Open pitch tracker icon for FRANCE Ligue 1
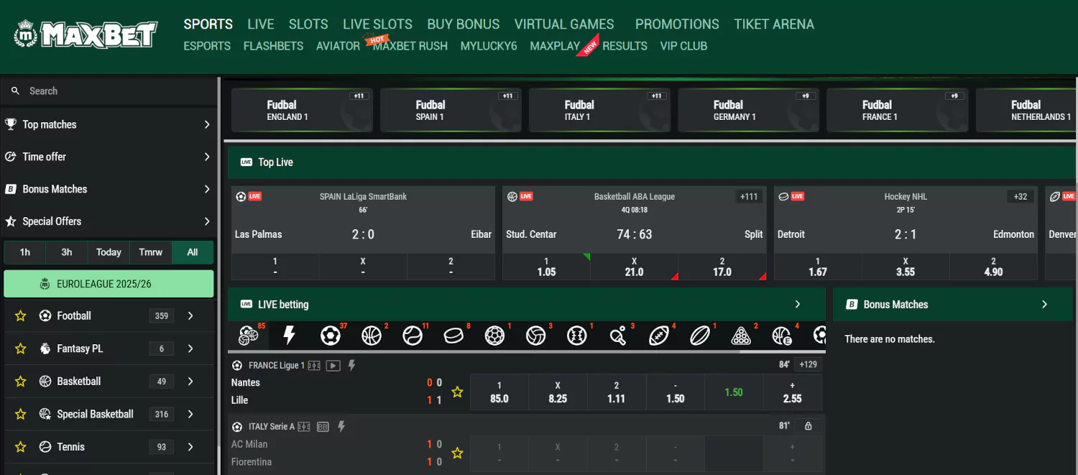Screen dimensions: 1078x475 click(314, 365)
